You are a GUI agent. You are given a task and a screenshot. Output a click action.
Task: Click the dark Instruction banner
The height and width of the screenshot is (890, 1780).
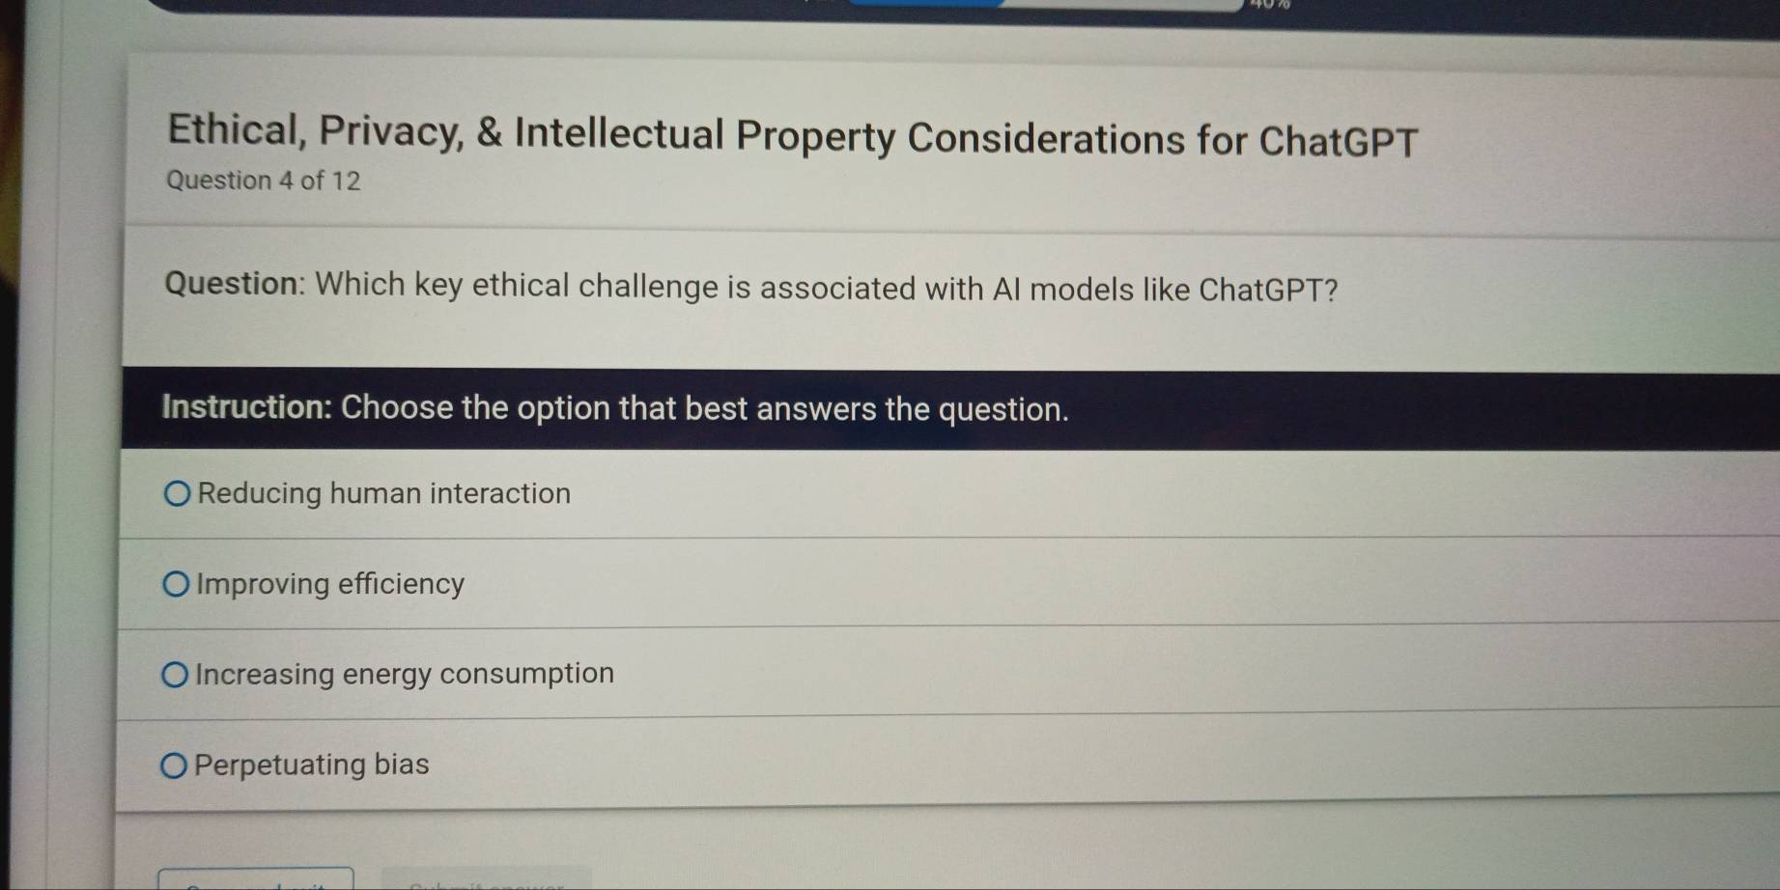[x=615, y=409]
